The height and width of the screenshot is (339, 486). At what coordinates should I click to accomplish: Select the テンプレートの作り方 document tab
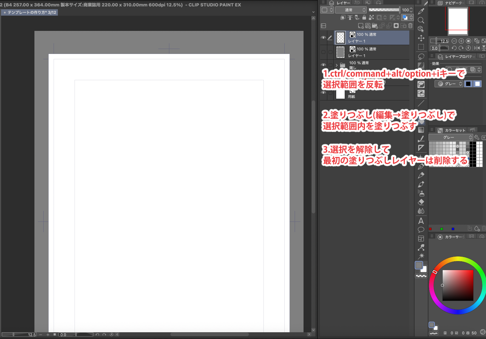(x=29, y=12)
